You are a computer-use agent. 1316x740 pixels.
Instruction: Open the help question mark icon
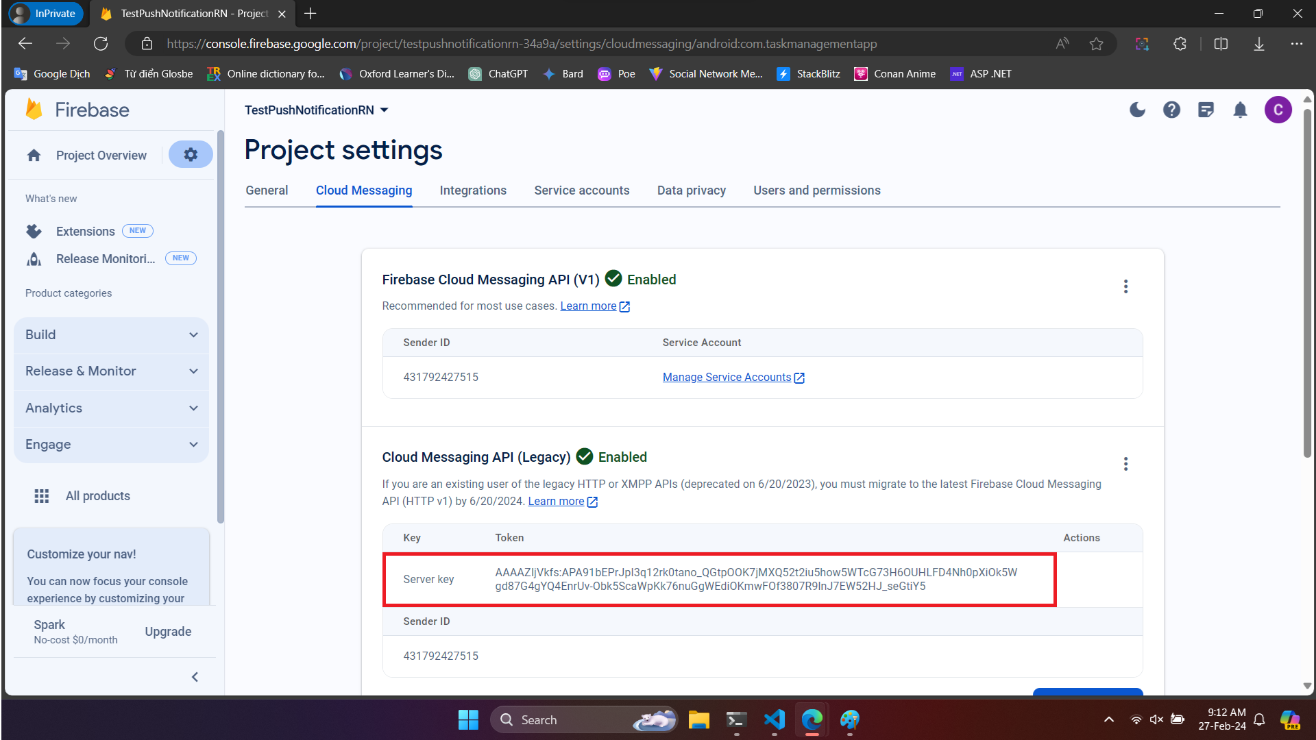(x=1171, y=110)
